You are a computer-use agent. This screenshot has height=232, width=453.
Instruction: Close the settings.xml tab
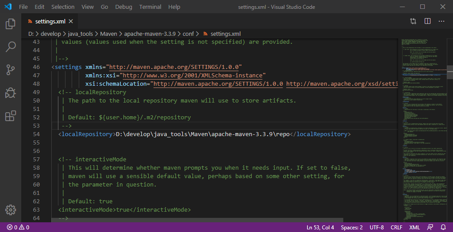point(71,21)
